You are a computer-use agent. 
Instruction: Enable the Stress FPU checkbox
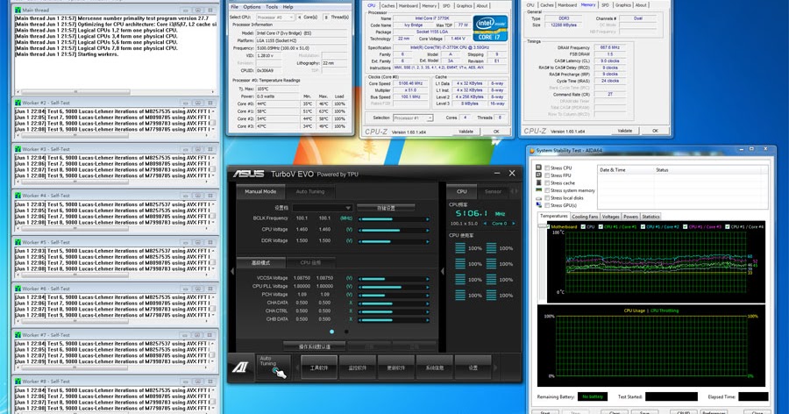click(547, 175)
